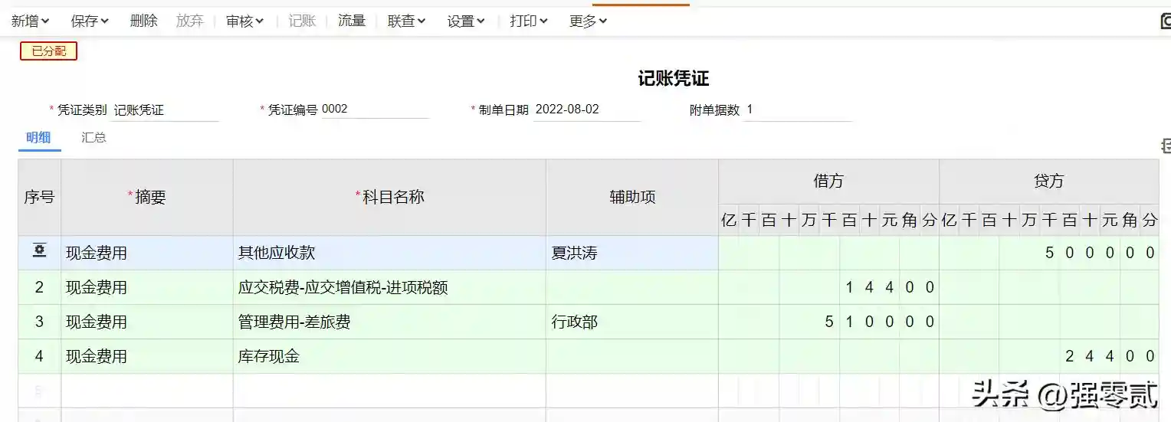The image size is (1171, 422).
Task: Expand the 更多 menu
Action: coord(588,21)
